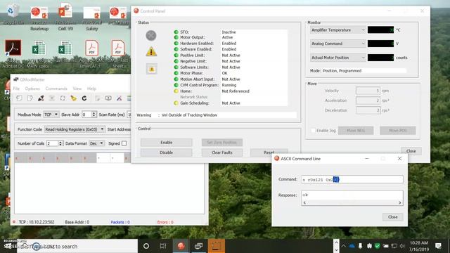Click the Clear Faults button

pyautogui.click(x=222, y=153)
